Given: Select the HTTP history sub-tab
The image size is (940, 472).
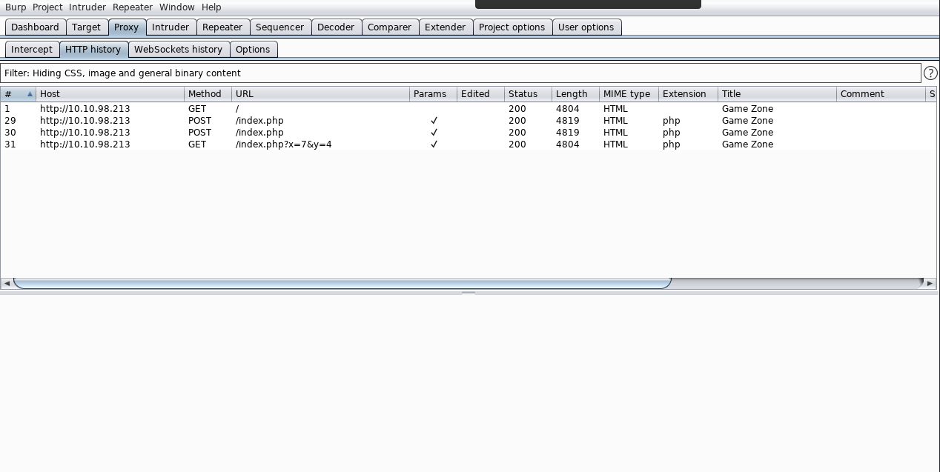Looking at the screenshot, I should 93,50.
